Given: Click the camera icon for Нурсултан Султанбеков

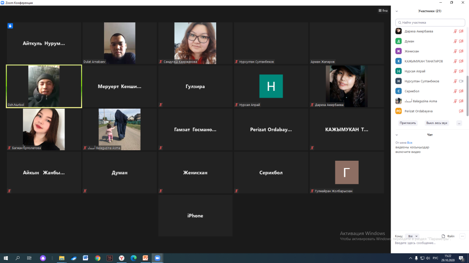Looking at the screenshot, I should coord(461,81).
